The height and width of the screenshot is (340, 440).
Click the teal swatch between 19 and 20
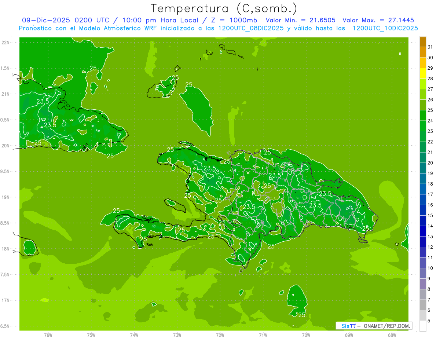point(423,168)
